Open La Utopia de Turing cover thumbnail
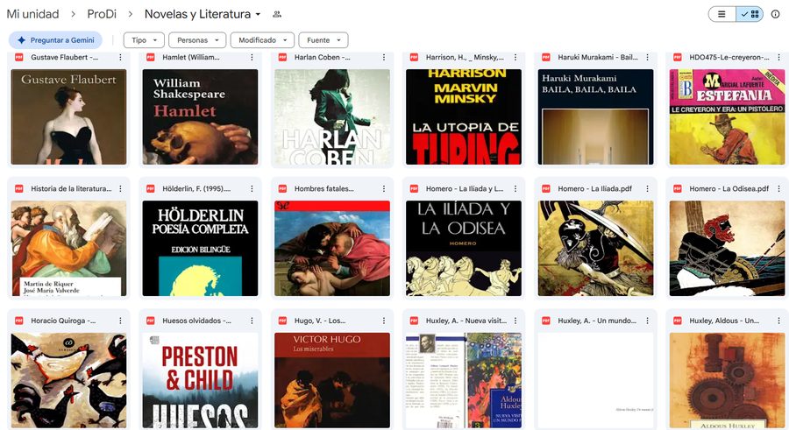The image size is (789, 430). coord(464,116)
